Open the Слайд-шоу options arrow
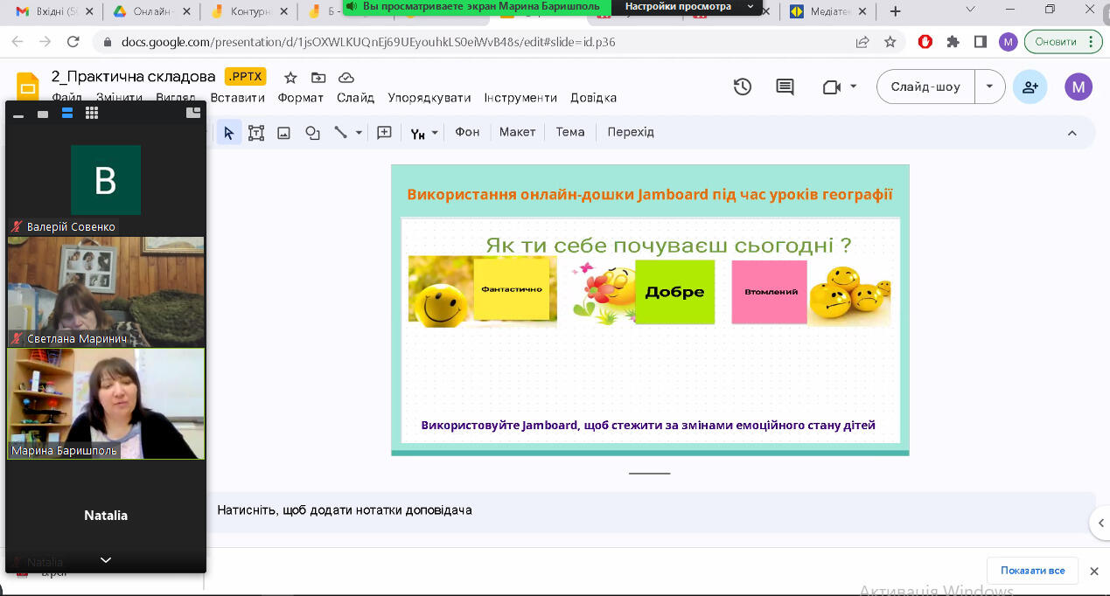Image resolution: width=1110 pixels, height=596 pixels. [x=989, y=87]
